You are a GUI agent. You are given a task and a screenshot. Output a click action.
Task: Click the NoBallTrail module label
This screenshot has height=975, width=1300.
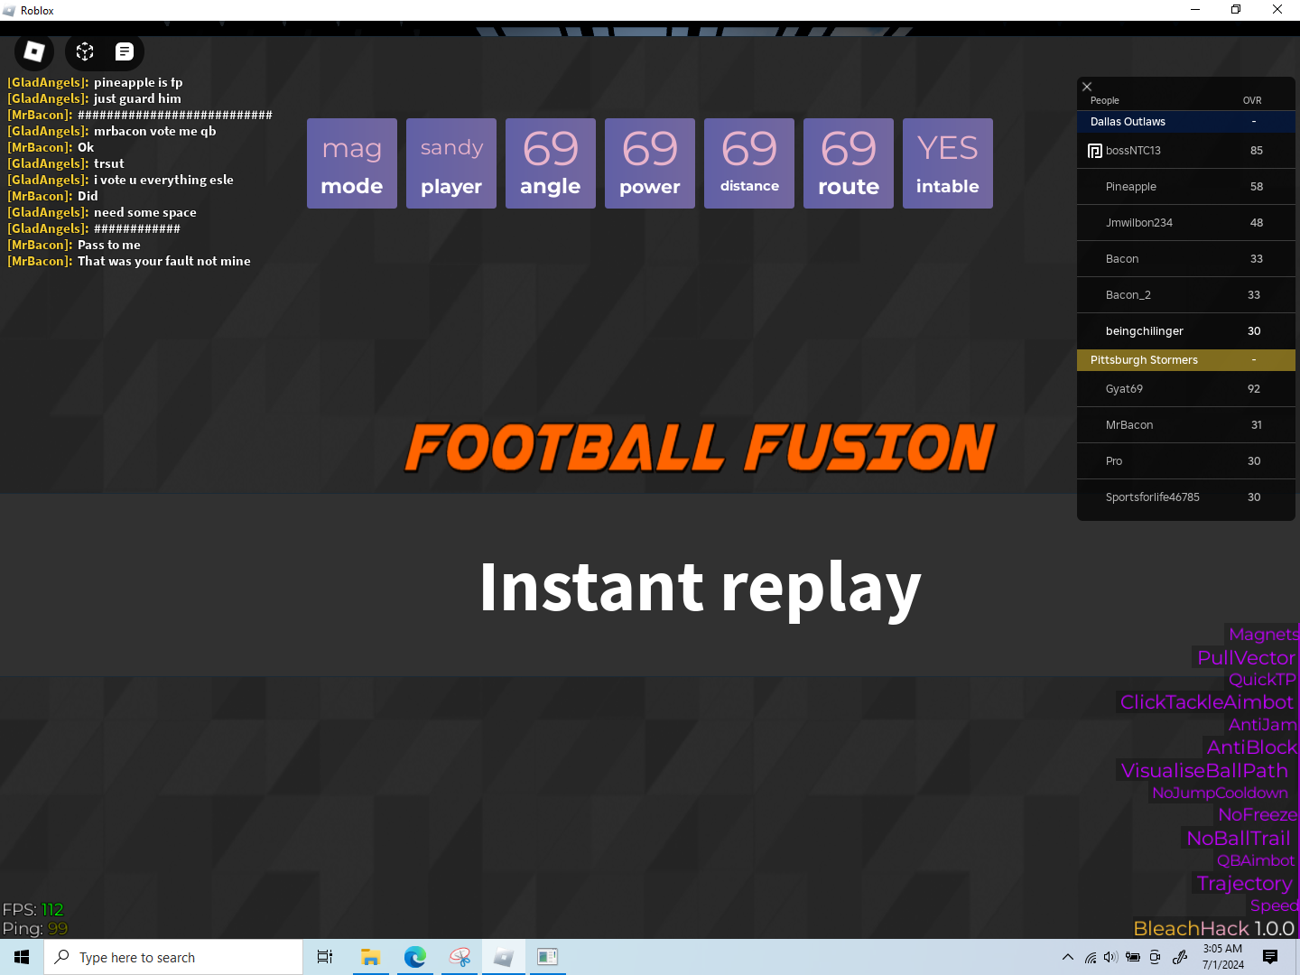[1238, 838]
